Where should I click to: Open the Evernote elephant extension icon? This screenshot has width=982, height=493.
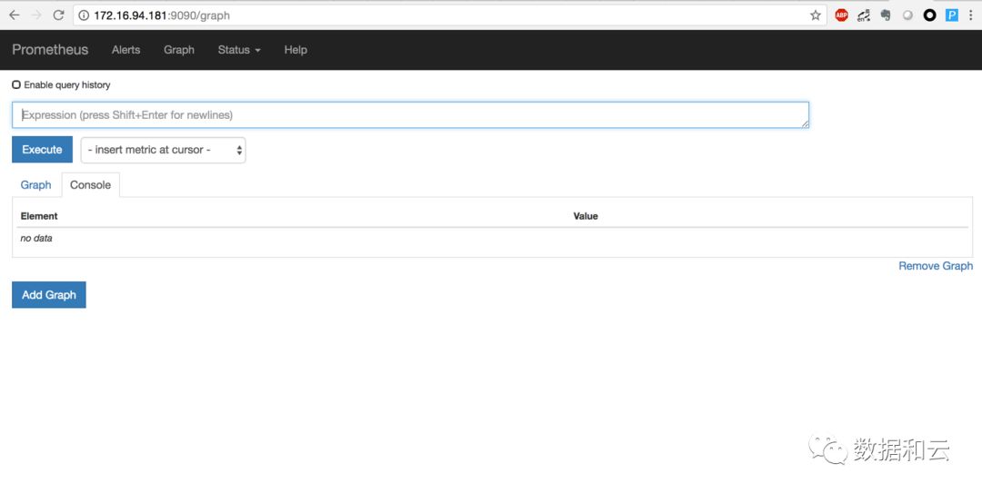tap(886, 15)
